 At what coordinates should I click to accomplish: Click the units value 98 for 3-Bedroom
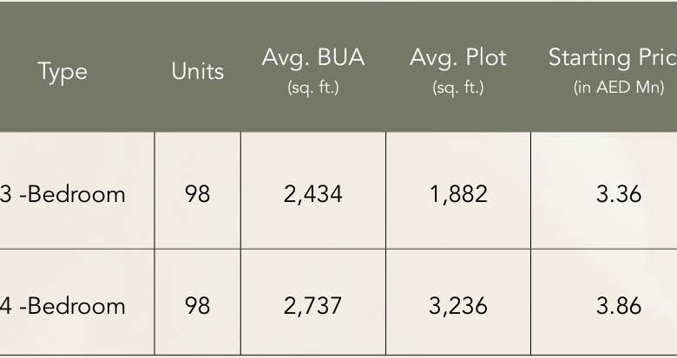[x=198, y=194]
